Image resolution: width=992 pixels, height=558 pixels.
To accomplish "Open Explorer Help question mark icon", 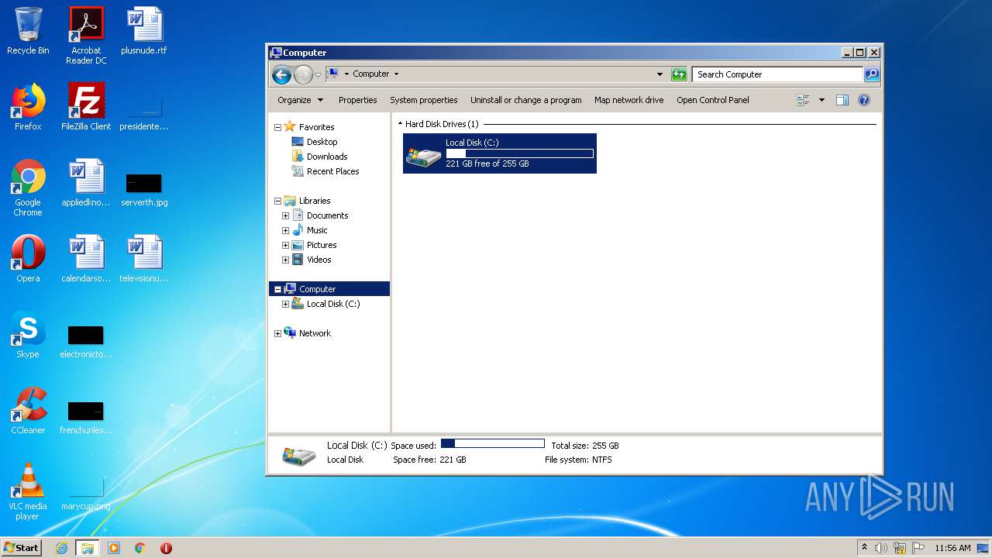I will pos(864,100).
